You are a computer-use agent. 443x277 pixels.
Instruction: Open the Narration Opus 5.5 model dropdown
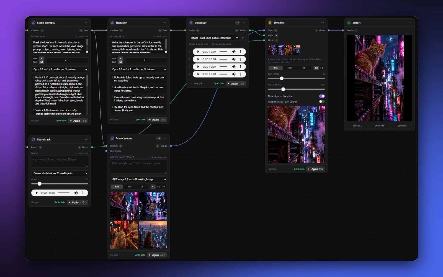[x=138, y=70]
